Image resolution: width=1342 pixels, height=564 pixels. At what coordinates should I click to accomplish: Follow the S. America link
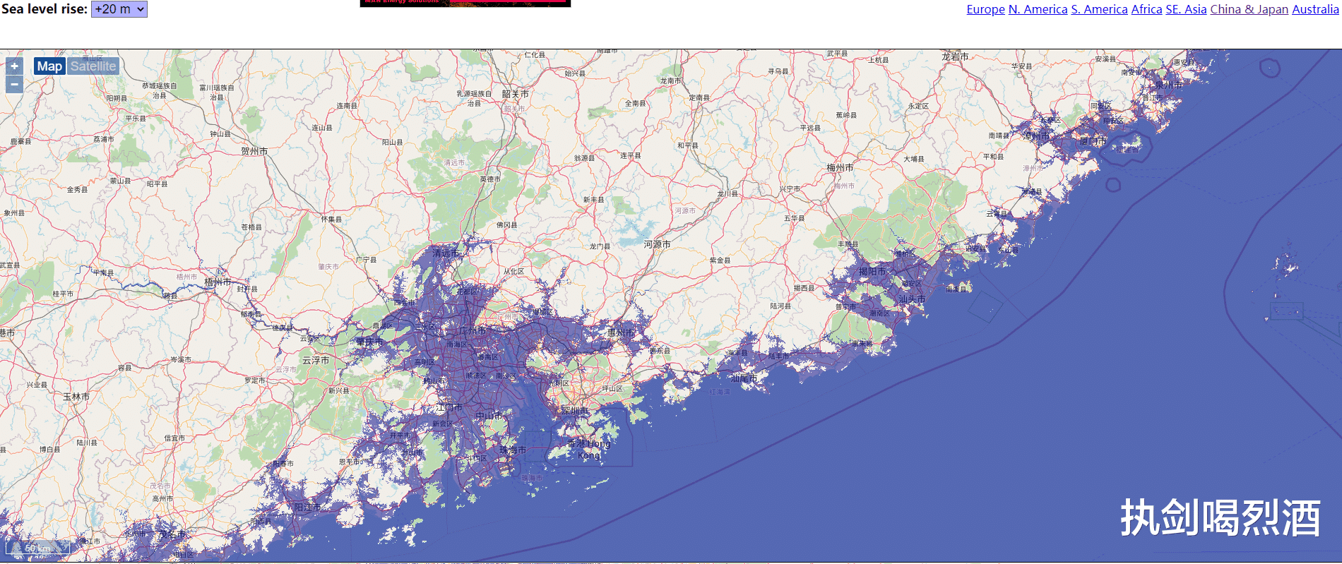pos(1099,9)
